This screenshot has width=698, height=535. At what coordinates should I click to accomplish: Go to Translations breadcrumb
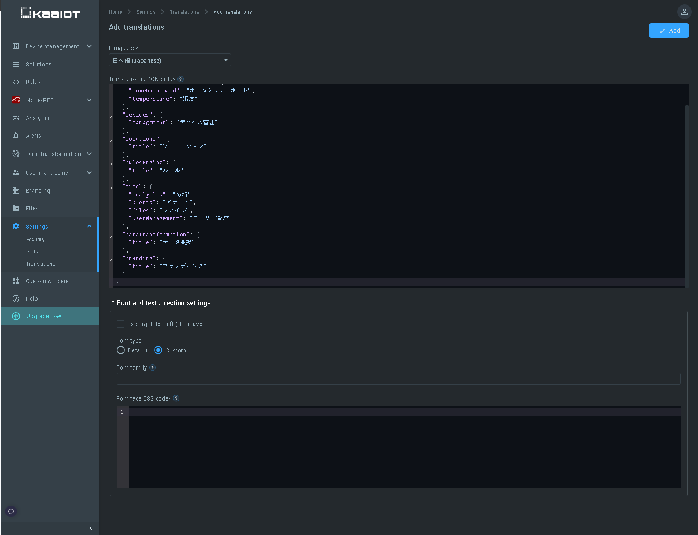(185, 12)
